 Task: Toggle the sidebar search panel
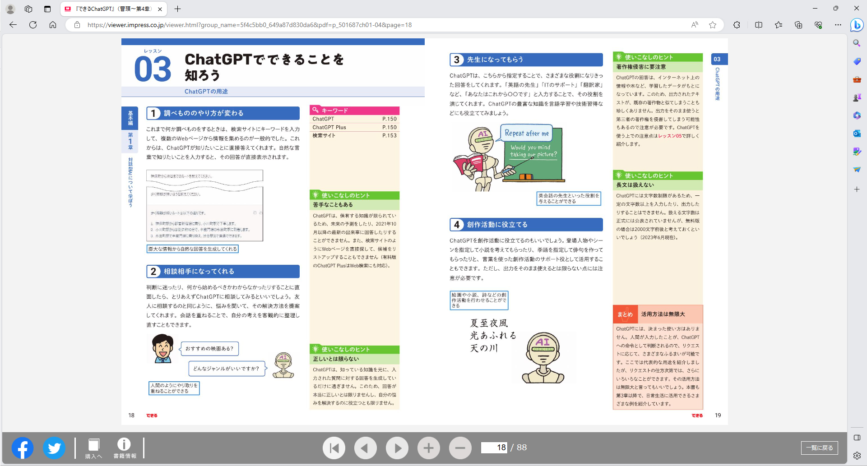point(857,43)
